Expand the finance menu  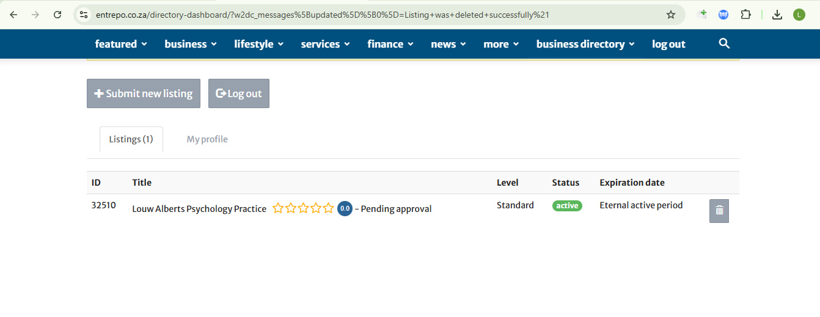click(x=390, y=44)
